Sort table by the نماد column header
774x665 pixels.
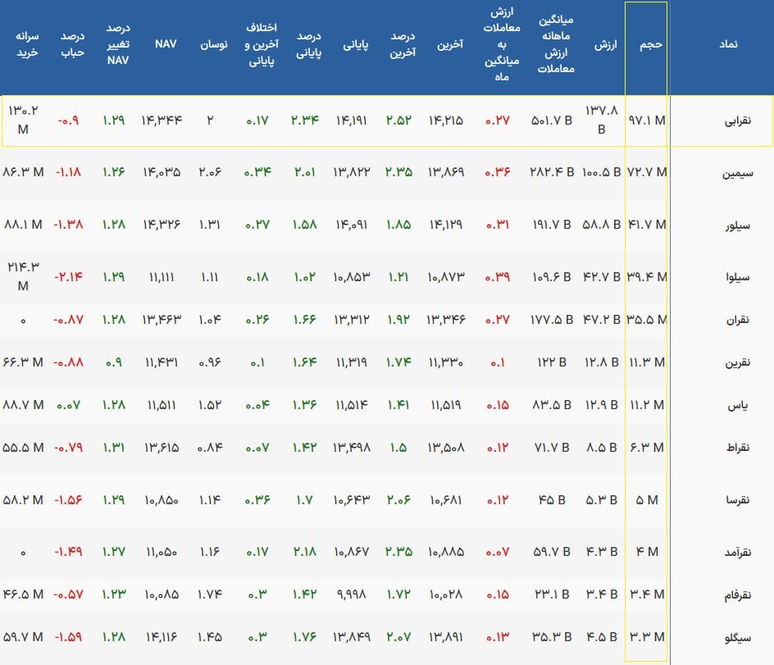[x=728, y=44]
